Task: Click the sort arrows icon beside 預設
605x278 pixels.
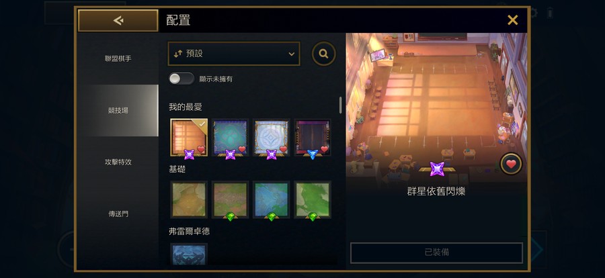Action: click(178, 54)
